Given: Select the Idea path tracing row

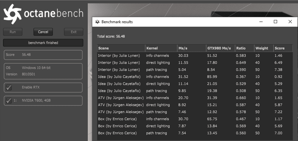Looking at the screenshot, I should click(195, 91).
